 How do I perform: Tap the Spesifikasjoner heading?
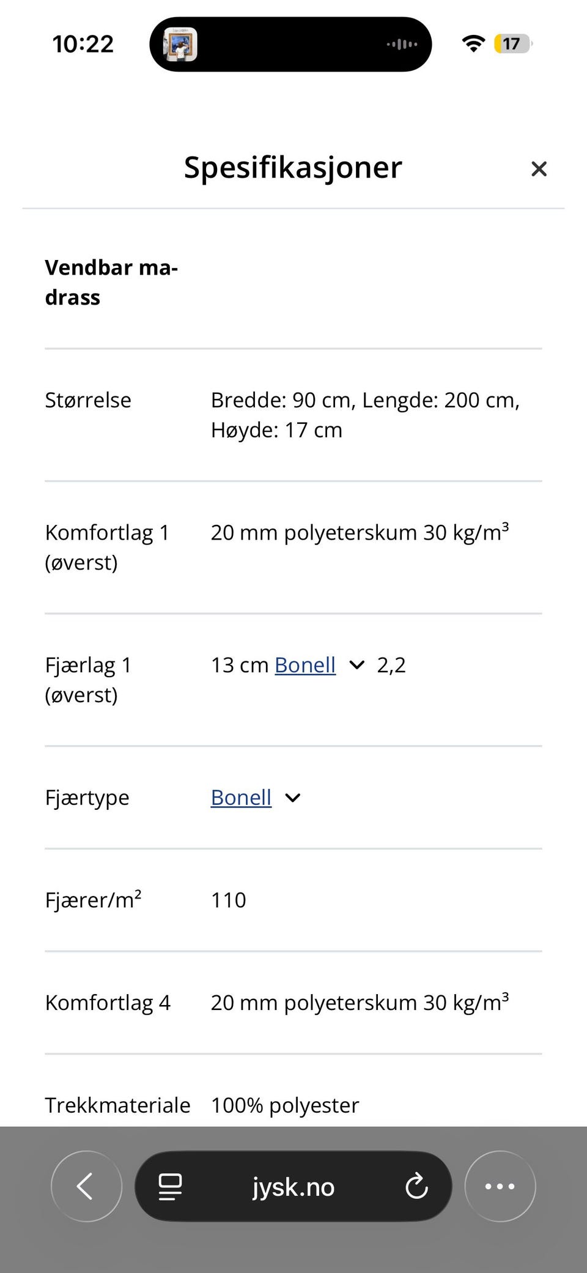click(x=293, y=167)
